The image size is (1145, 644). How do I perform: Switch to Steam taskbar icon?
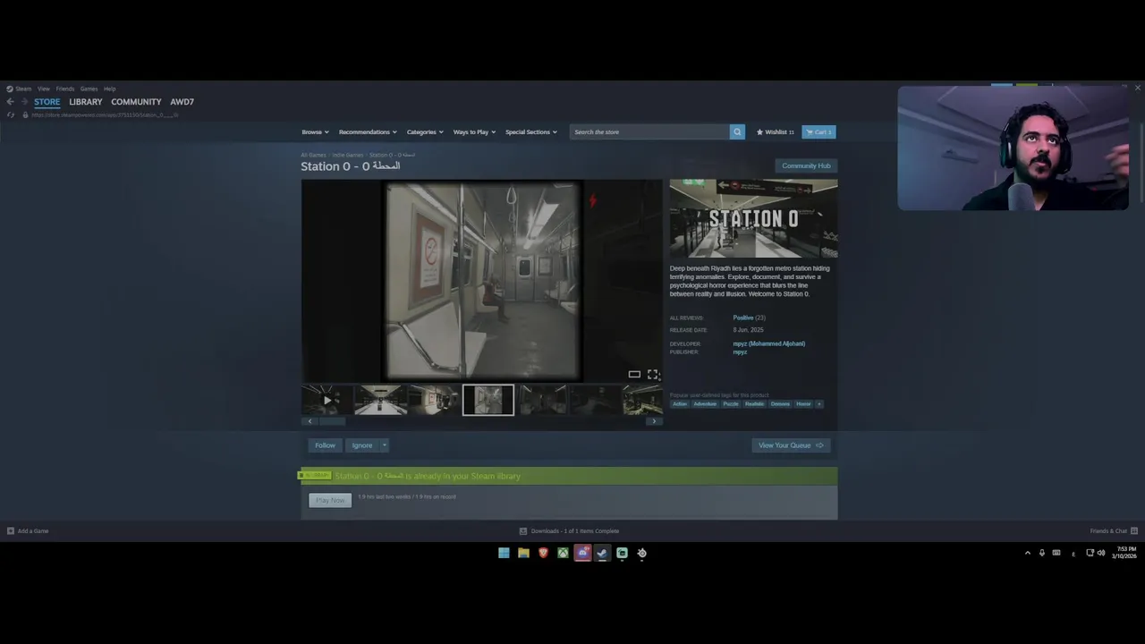point(602,553)
